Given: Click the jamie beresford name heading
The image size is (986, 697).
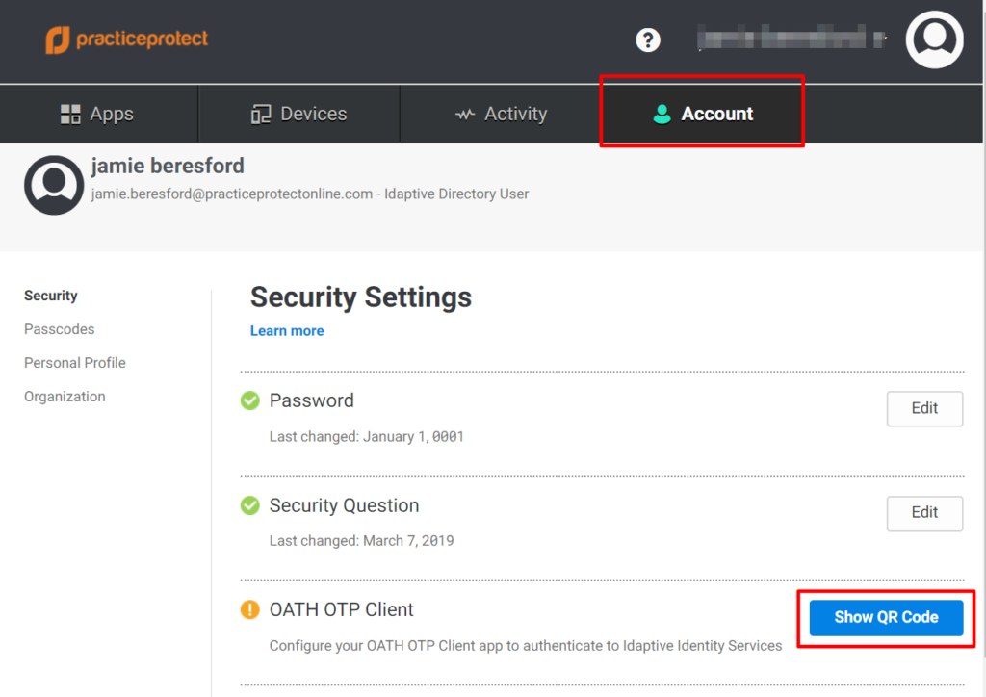Looking at the screenshot, I should pos(168,166).
